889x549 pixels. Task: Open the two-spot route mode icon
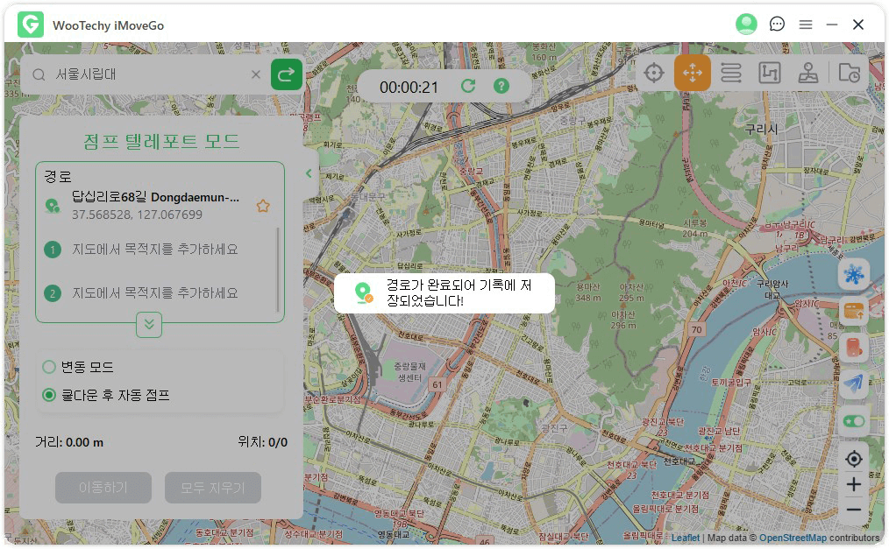(x=731, y=73)
